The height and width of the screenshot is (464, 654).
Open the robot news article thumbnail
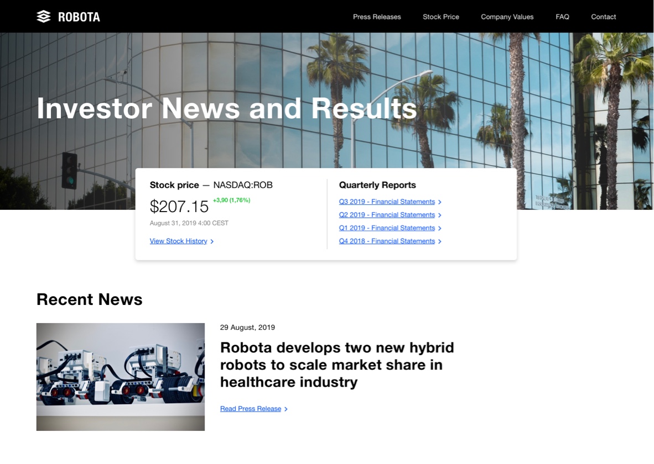[121, 377]
